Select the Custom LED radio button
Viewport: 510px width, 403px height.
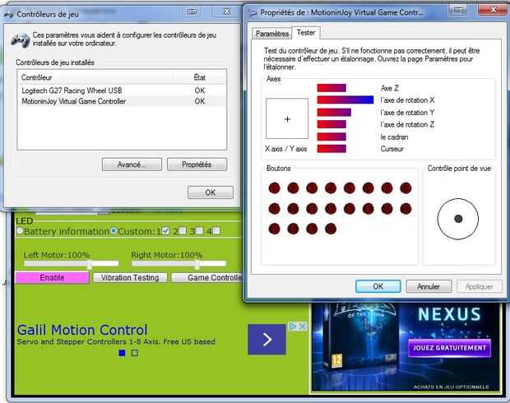point(114,231)
